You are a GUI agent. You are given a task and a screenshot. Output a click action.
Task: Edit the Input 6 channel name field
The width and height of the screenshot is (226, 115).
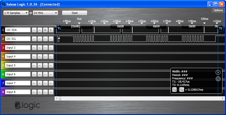tap(18, 74)
